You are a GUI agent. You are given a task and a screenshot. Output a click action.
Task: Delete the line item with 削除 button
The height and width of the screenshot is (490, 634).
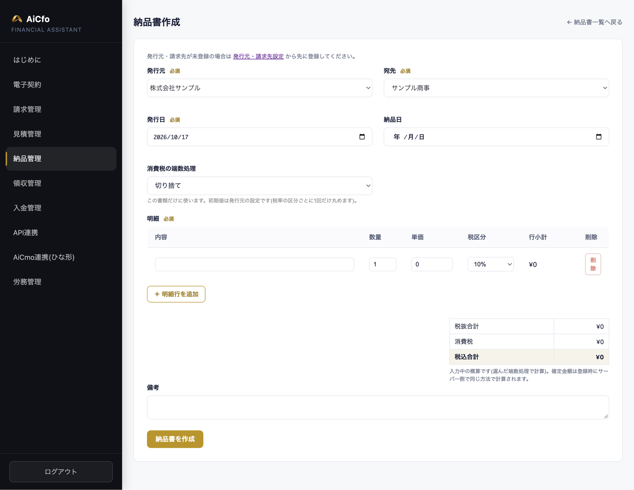[593, 264]
